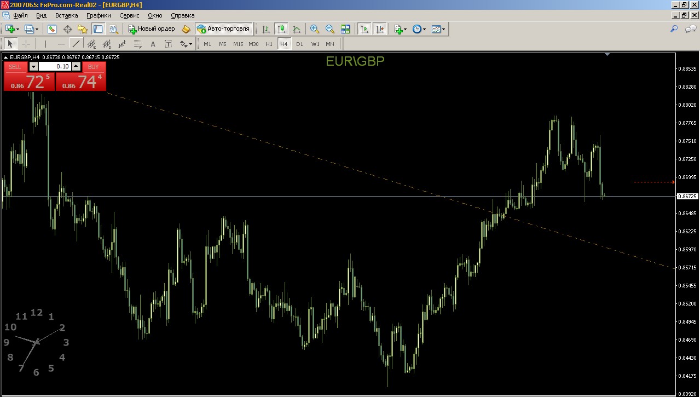The image size is (700, 397).
Task: Toggle the Terminal panel icon
Action: click(98, 29)
